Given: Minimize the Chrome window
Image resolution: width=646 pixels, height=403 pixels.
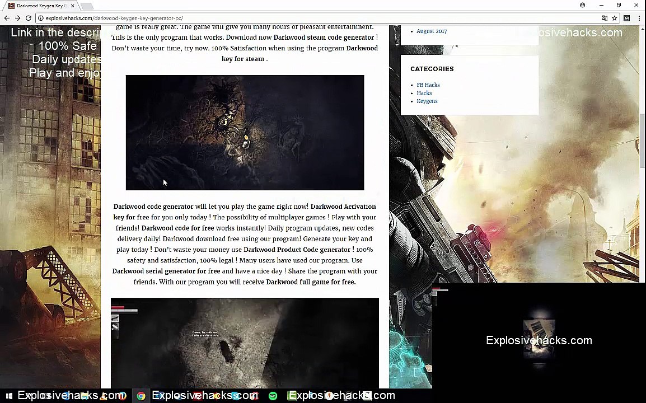Looking at the screenshot, I should click(602, 5).
